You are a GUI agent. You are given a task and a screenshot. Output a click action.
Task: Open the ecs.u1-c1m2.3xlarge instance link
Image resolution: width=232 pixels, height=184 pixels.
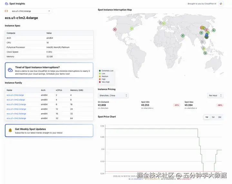pyautogui.click(x=16, y=109)
